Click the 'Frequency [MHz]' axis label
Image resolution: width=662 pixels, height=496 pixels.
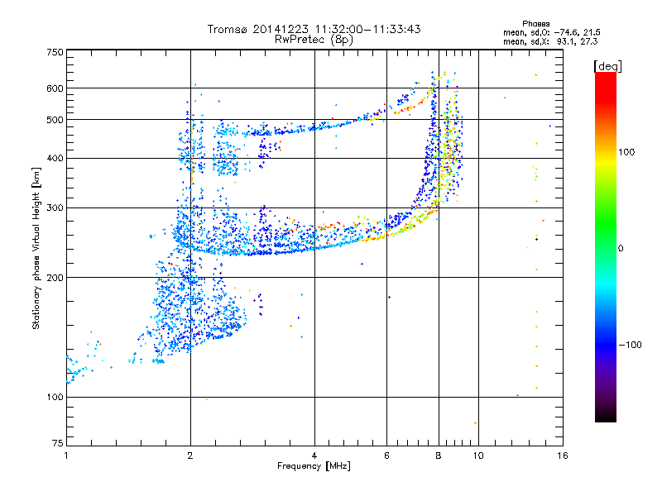click(314, 466)
